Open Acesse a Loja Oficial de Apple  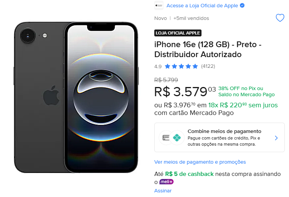pyautogui.click(x=202, y=6)
